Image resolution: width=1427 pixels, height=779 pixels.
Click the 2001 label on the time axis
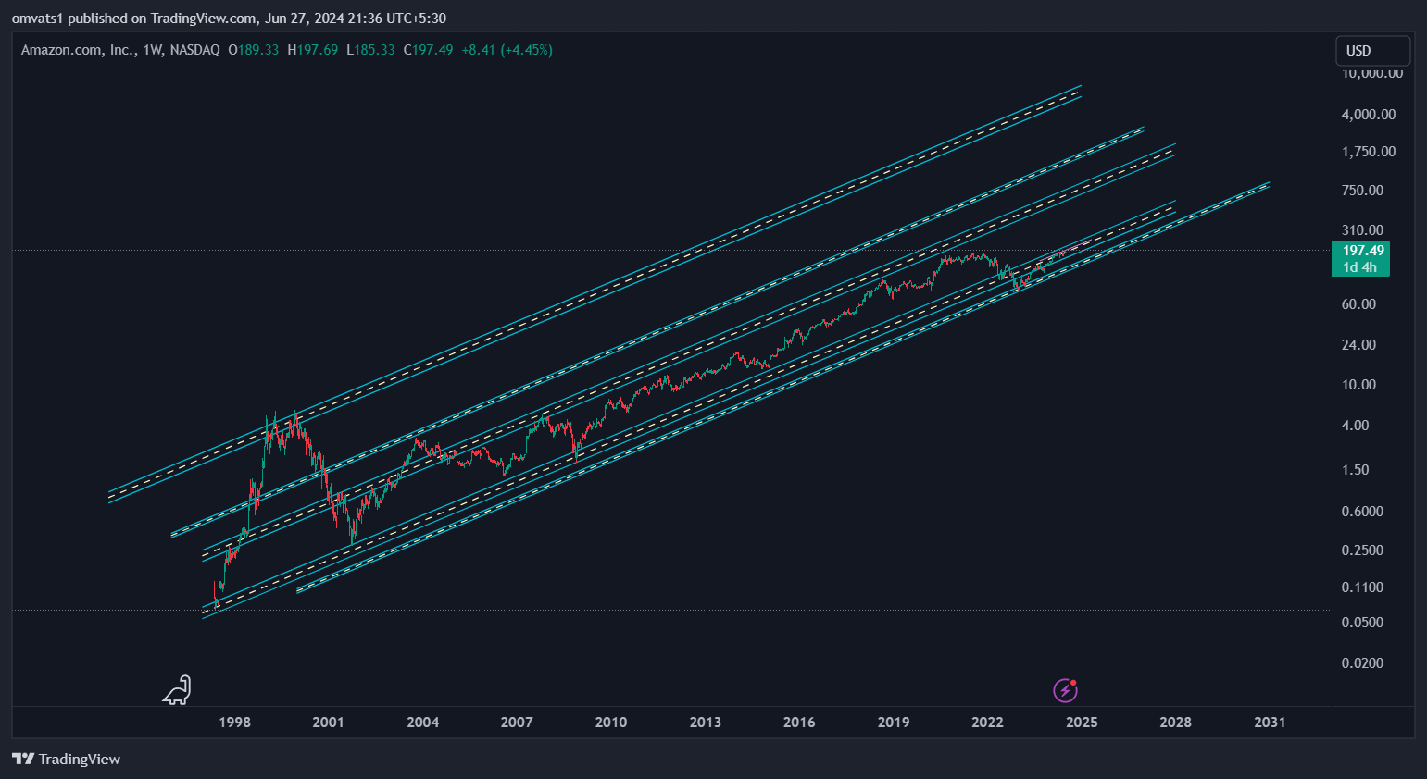(x=328, y=723)
